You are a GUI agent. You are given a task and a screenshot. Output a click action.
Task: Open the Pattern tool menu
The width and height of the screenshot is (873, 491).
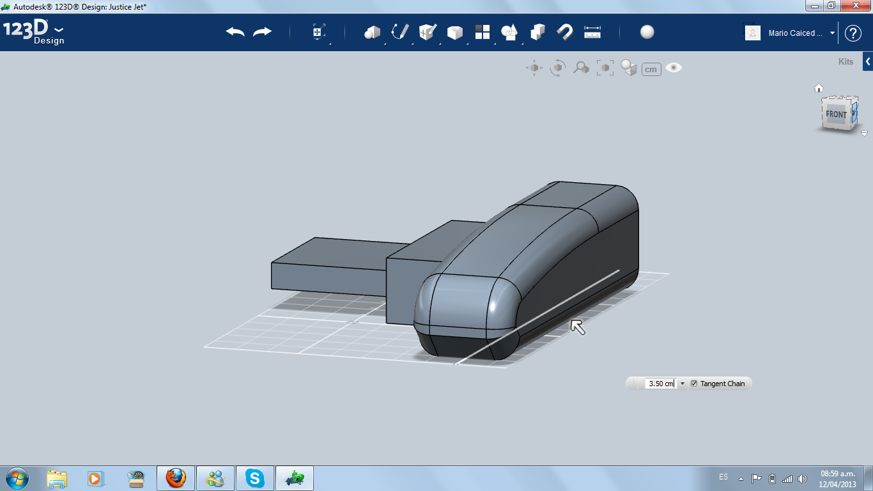483,32
